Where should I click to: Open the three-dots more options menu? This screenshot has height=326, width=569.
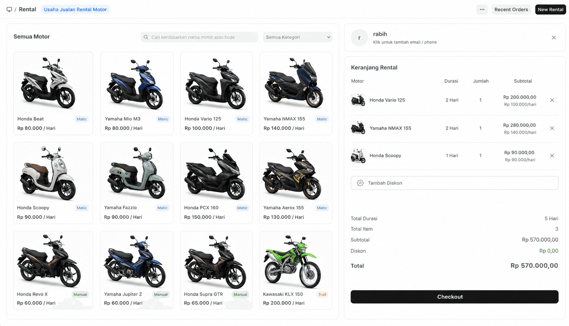click(482, 10)
